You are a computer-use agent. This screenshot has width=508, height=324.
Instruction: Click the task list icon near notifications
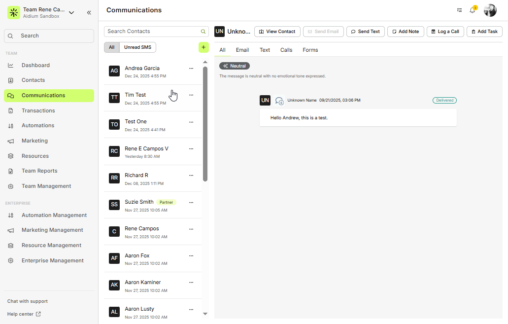tap(459, 10)
